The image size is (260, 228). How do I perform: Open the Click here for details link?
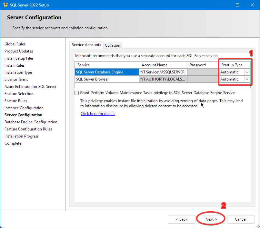click(x=98, y=114)
